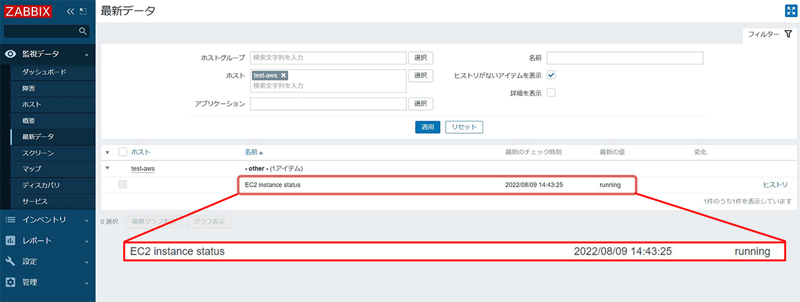Image resolution: width=800 pixels, height=302 pixels.
Task: Remove the test-aws host tag
Action: (x=284, y=75)
